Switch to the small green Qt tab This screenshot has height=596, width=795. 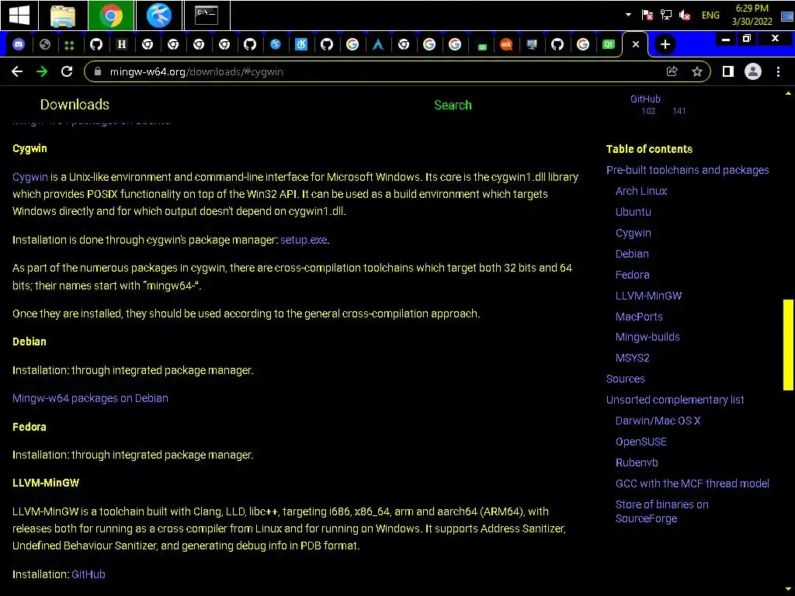point(482,46)
